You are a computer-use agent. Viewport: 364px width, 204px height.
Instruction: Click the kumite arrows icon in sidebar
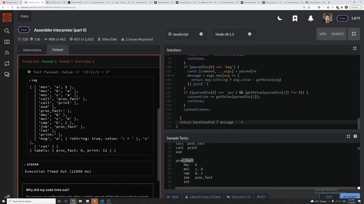point(7,63)
